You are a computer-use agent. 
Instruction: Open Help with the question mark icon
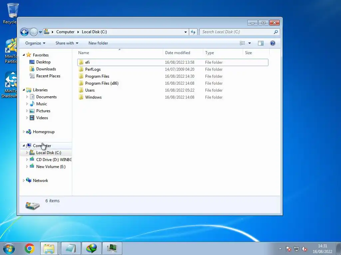[272, 43]
